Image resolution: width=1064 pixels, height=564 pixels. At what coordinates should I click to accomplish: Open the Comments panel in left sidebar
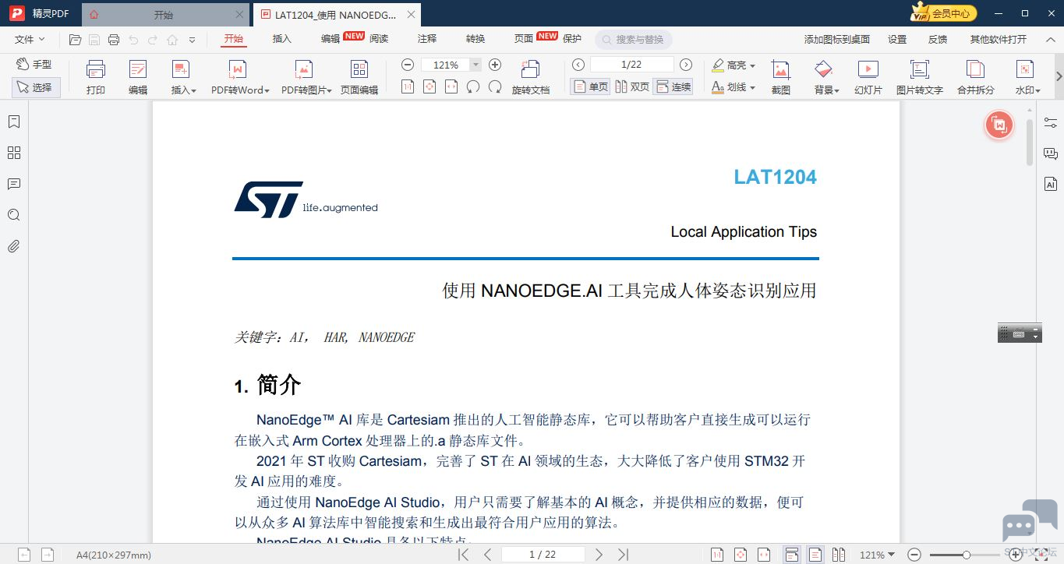pos(13,184)
